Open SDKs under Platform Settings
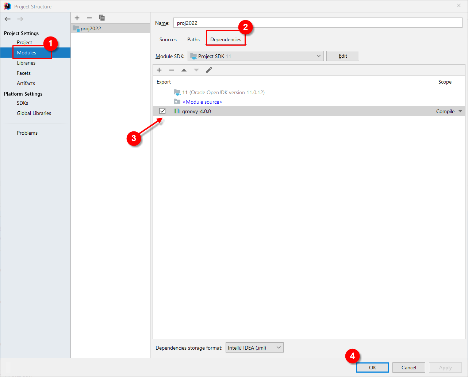468x377 pixels. pos(22,103)
